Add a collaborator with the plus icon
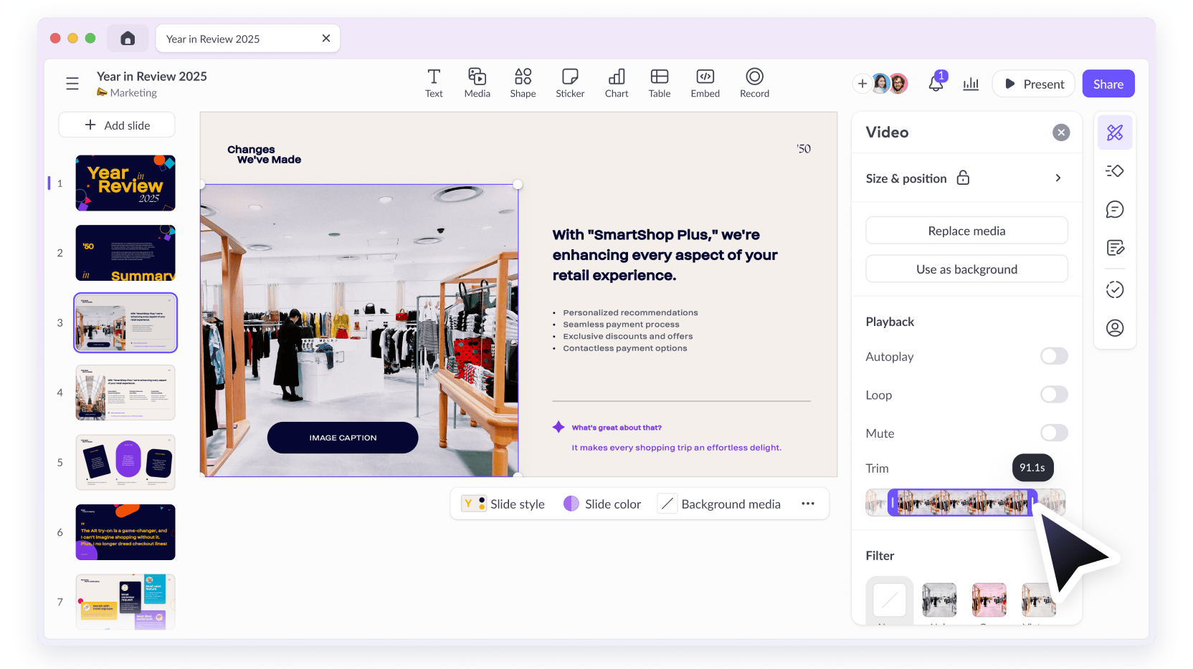Screen dimensions: 1193x669 point(862,84)
